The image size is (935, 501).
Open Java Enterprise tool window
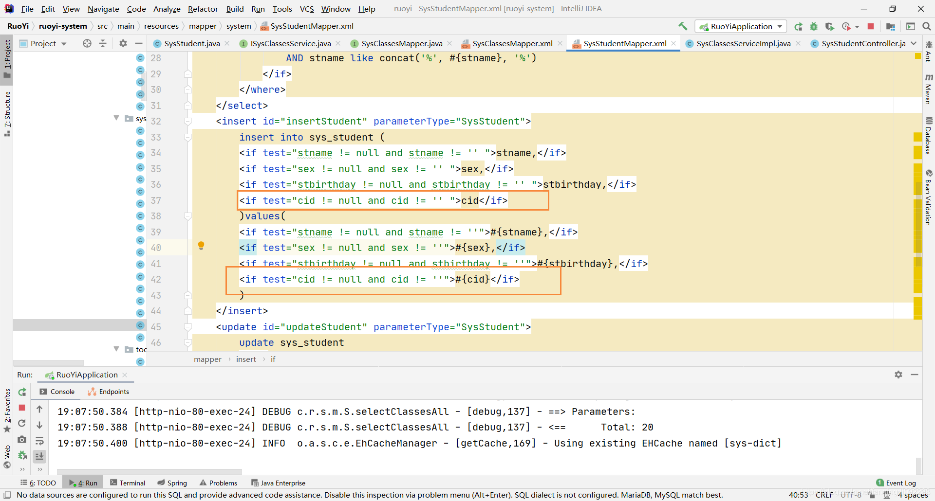tap(278, 483)
